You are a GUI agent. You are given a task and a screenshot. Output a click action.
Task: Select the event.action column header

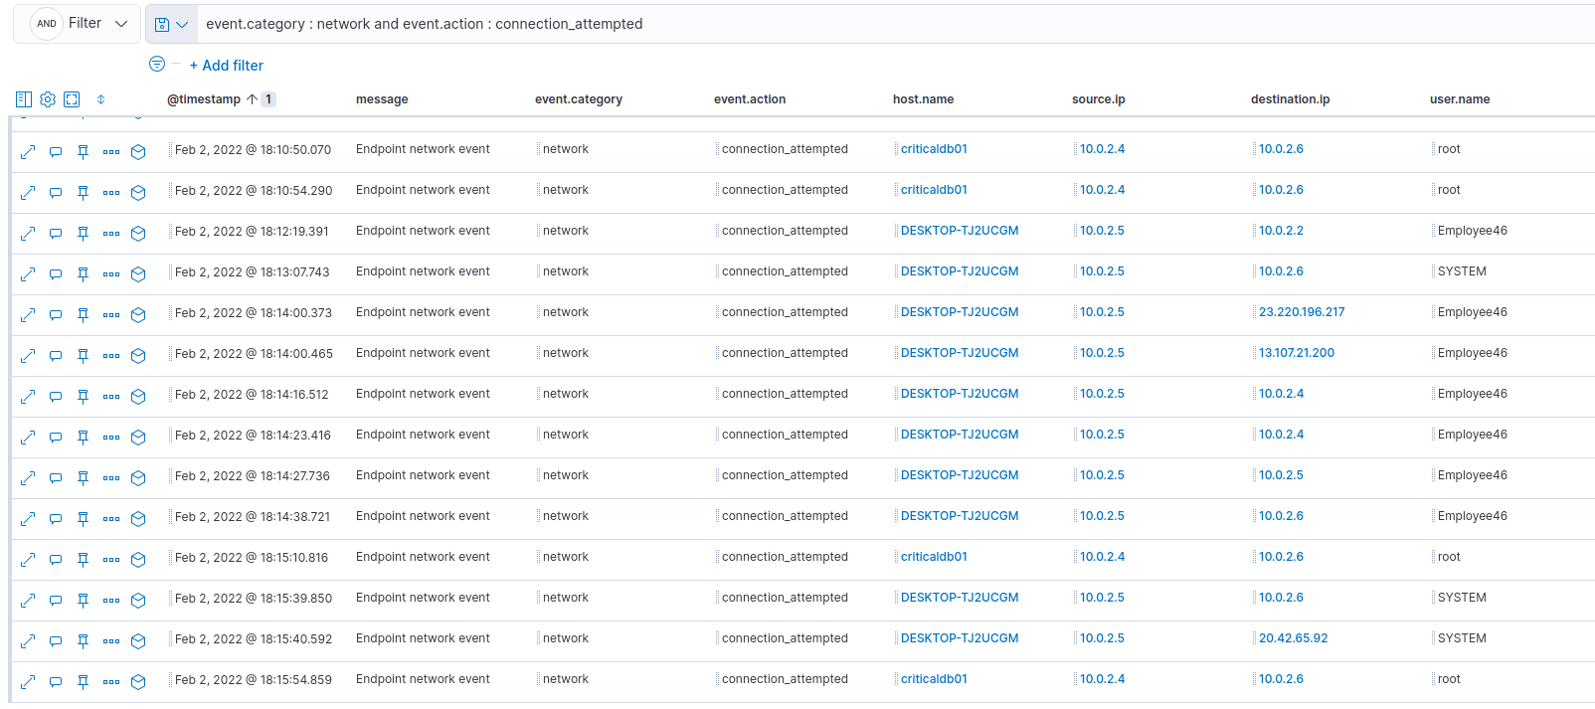750,99
